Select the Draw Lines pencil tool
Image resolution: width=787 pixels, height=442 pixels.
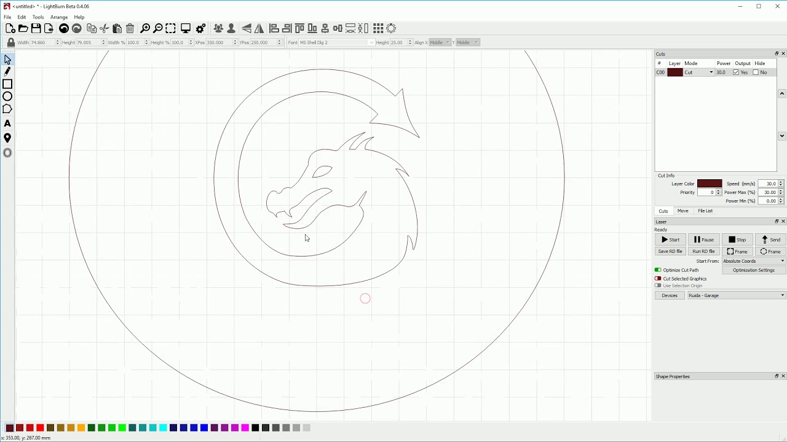pyautogui.click(x=7, y=72)
